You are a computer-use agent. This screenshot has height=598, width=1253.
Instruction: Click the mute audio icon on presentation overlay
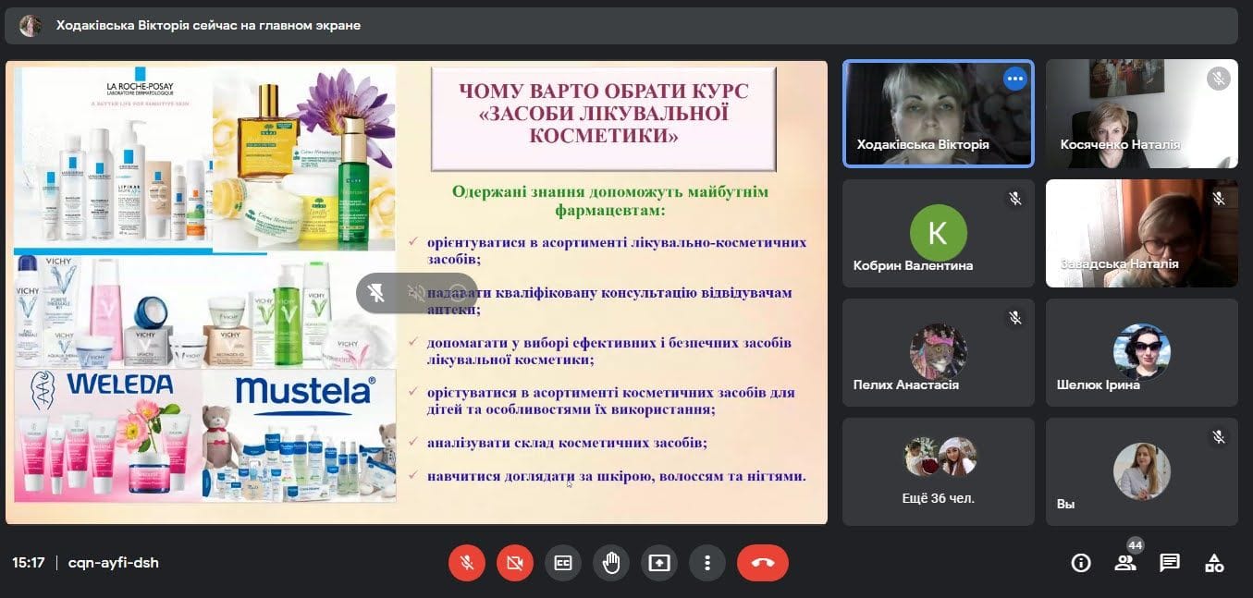tap(417, 293)
